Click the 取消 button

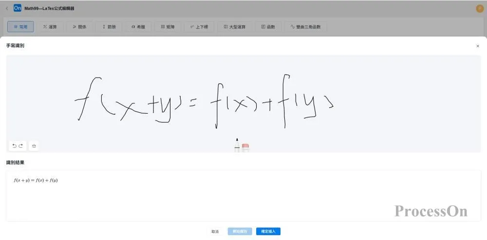215,231
